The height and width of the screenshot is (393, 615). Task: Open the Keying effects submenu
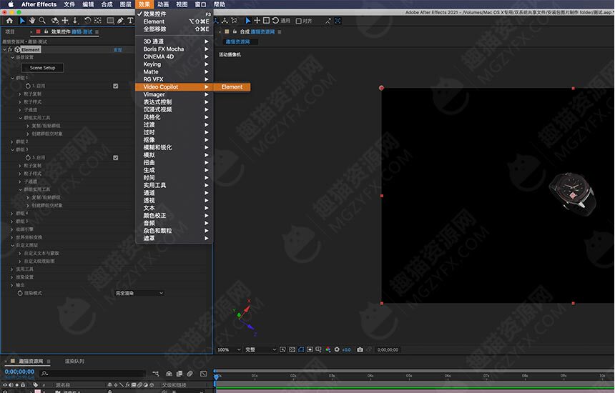(174, 64)
